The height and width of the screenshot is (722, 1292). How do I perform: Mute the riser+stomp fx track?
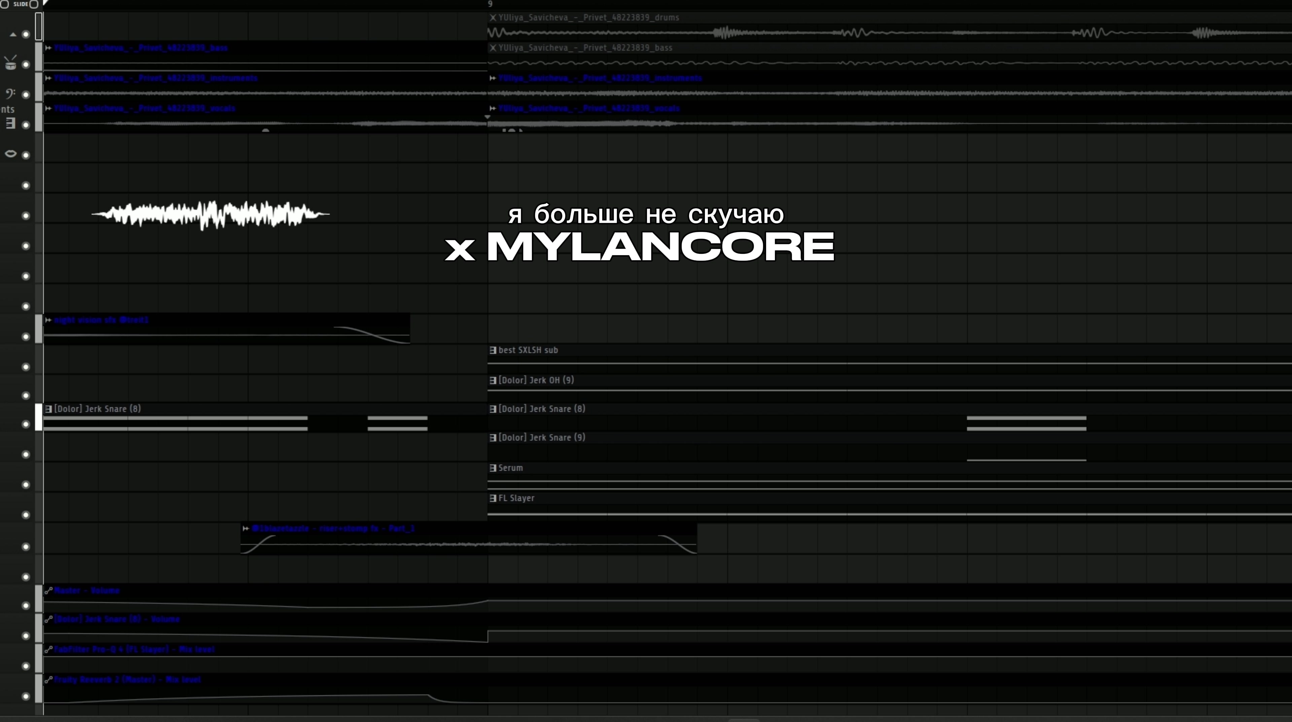[x=26, y=547]
